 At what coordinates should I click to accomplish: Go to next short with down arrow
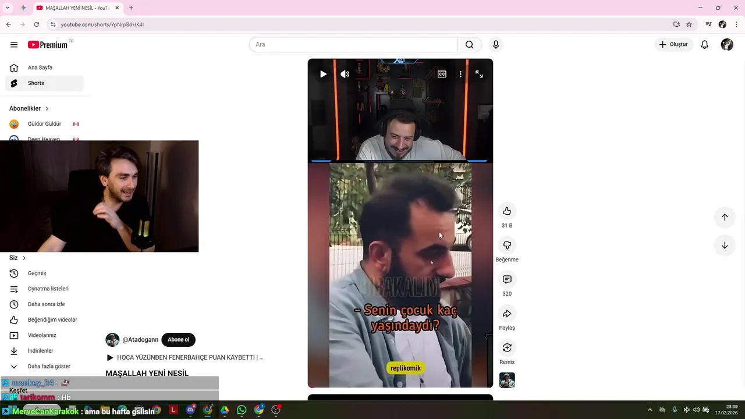click(725, 246)
